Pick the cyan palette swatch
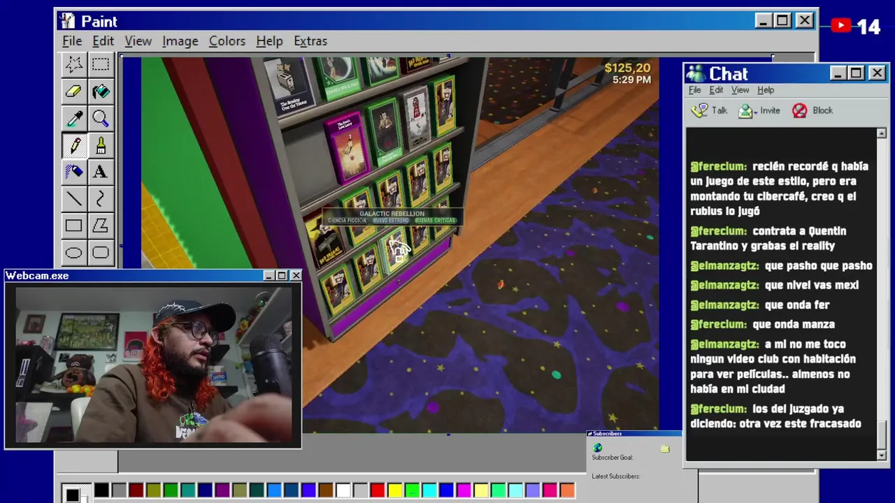 point(429,490)
